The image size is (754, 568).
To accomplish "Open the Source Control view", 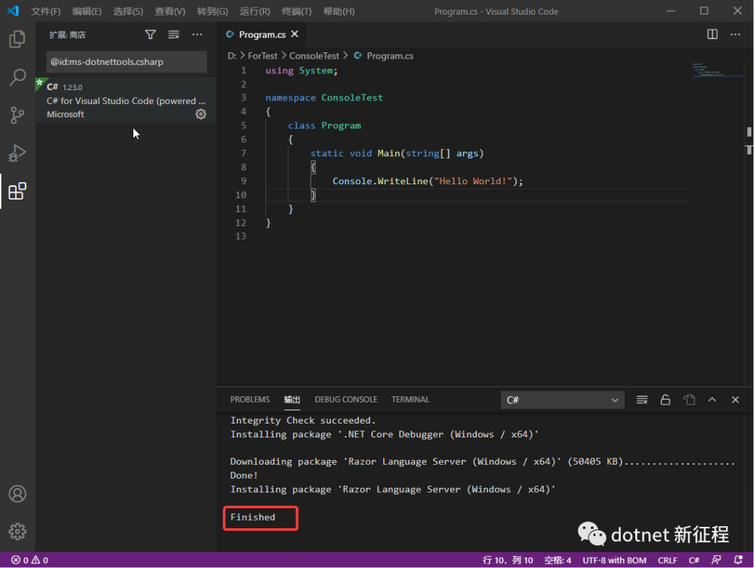I will (17, 115).
